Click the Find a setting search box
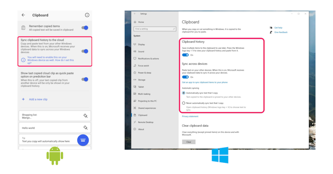 (x=155, y=29)
